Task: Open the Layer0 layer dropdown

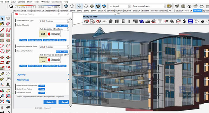Action: tap(129, 6)
